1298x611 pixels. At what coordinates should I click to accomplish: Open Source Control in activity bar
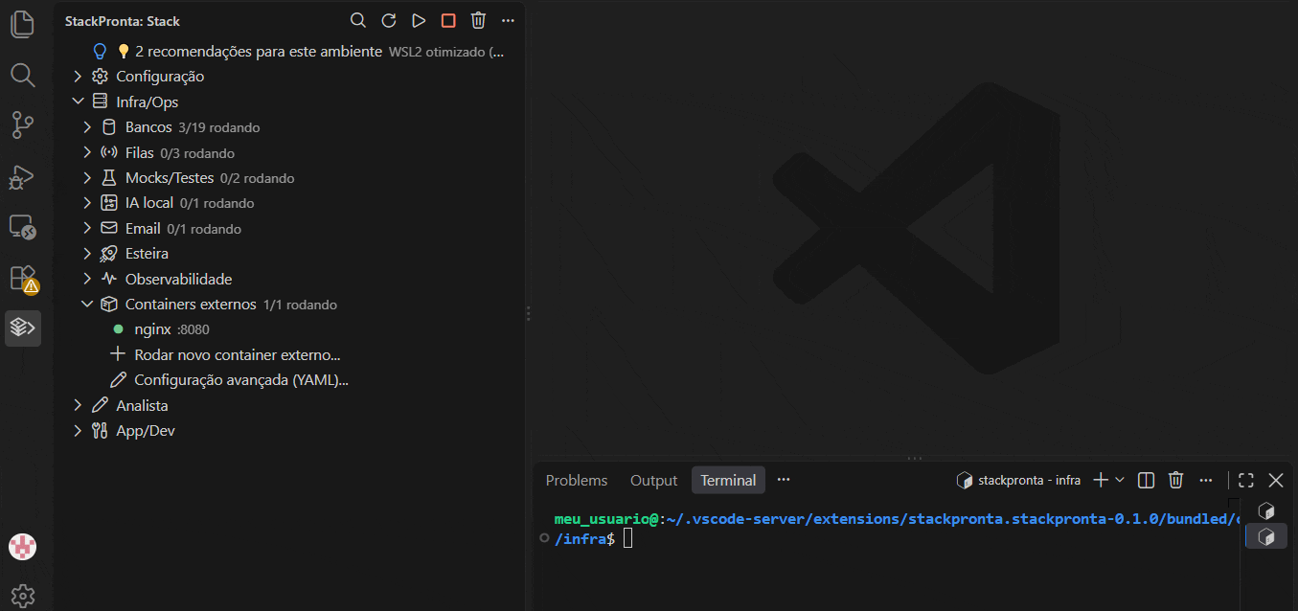(22, 124)
